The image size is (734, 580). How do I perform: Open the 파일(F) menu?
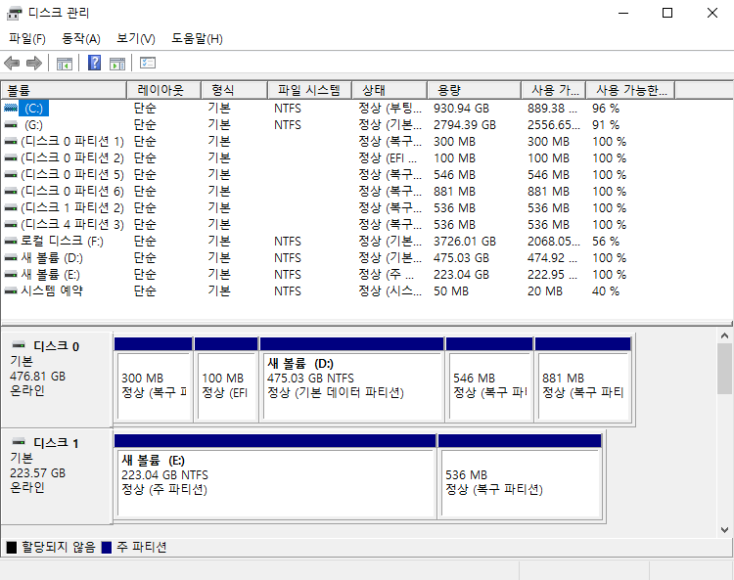coord(27,38)
